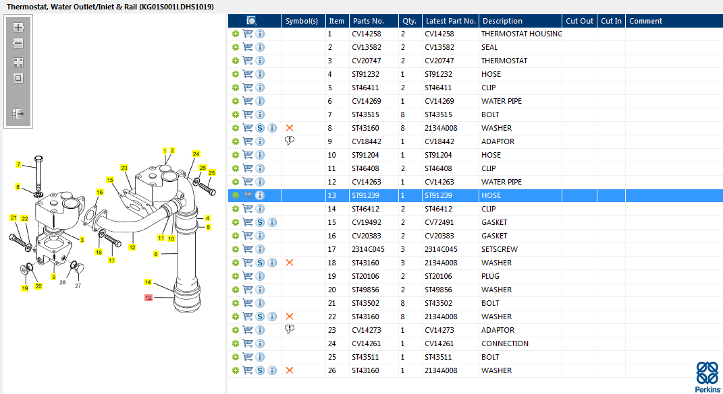This screenshot has width=723, height=394.
Task: Click the Latest Part No. column header
Action: [450, 21]
